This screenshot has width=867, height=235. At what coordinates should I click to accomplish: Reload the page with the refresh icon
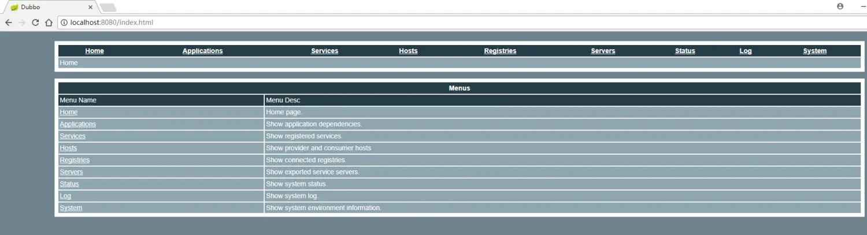pyautogui.click(x=35, y=23)
